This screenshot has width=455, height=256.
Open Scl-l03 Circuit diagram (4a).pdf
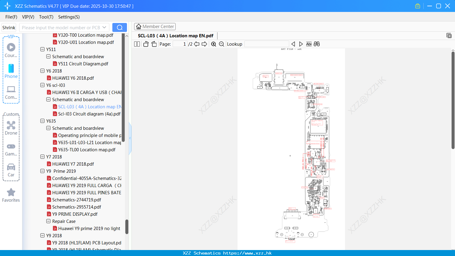(89, 114)
